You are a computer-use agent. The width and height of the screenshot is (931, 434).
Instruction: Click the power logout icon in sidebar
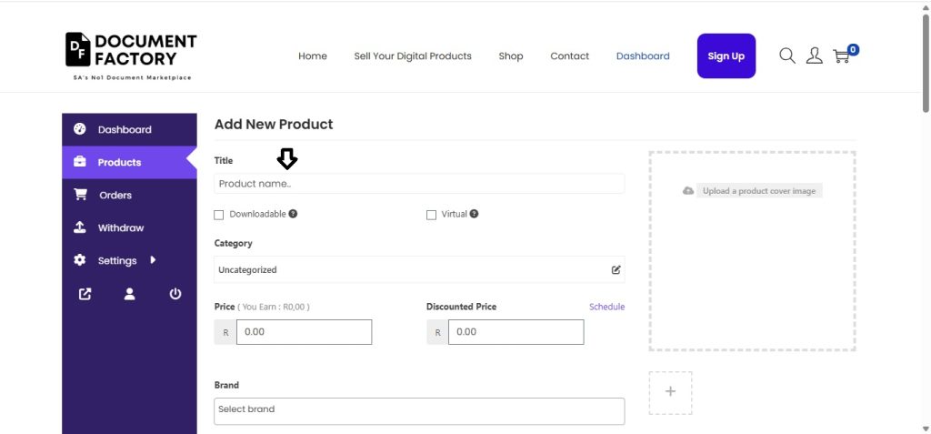pos(175,294)
